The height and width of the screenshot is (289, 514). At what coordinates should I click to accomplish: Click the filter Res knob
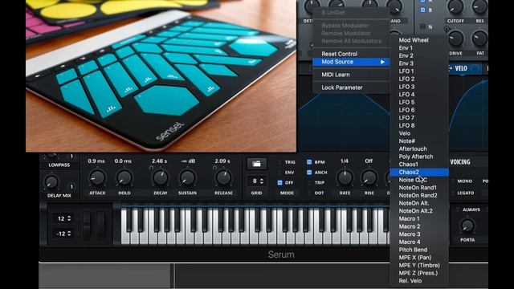479,7
